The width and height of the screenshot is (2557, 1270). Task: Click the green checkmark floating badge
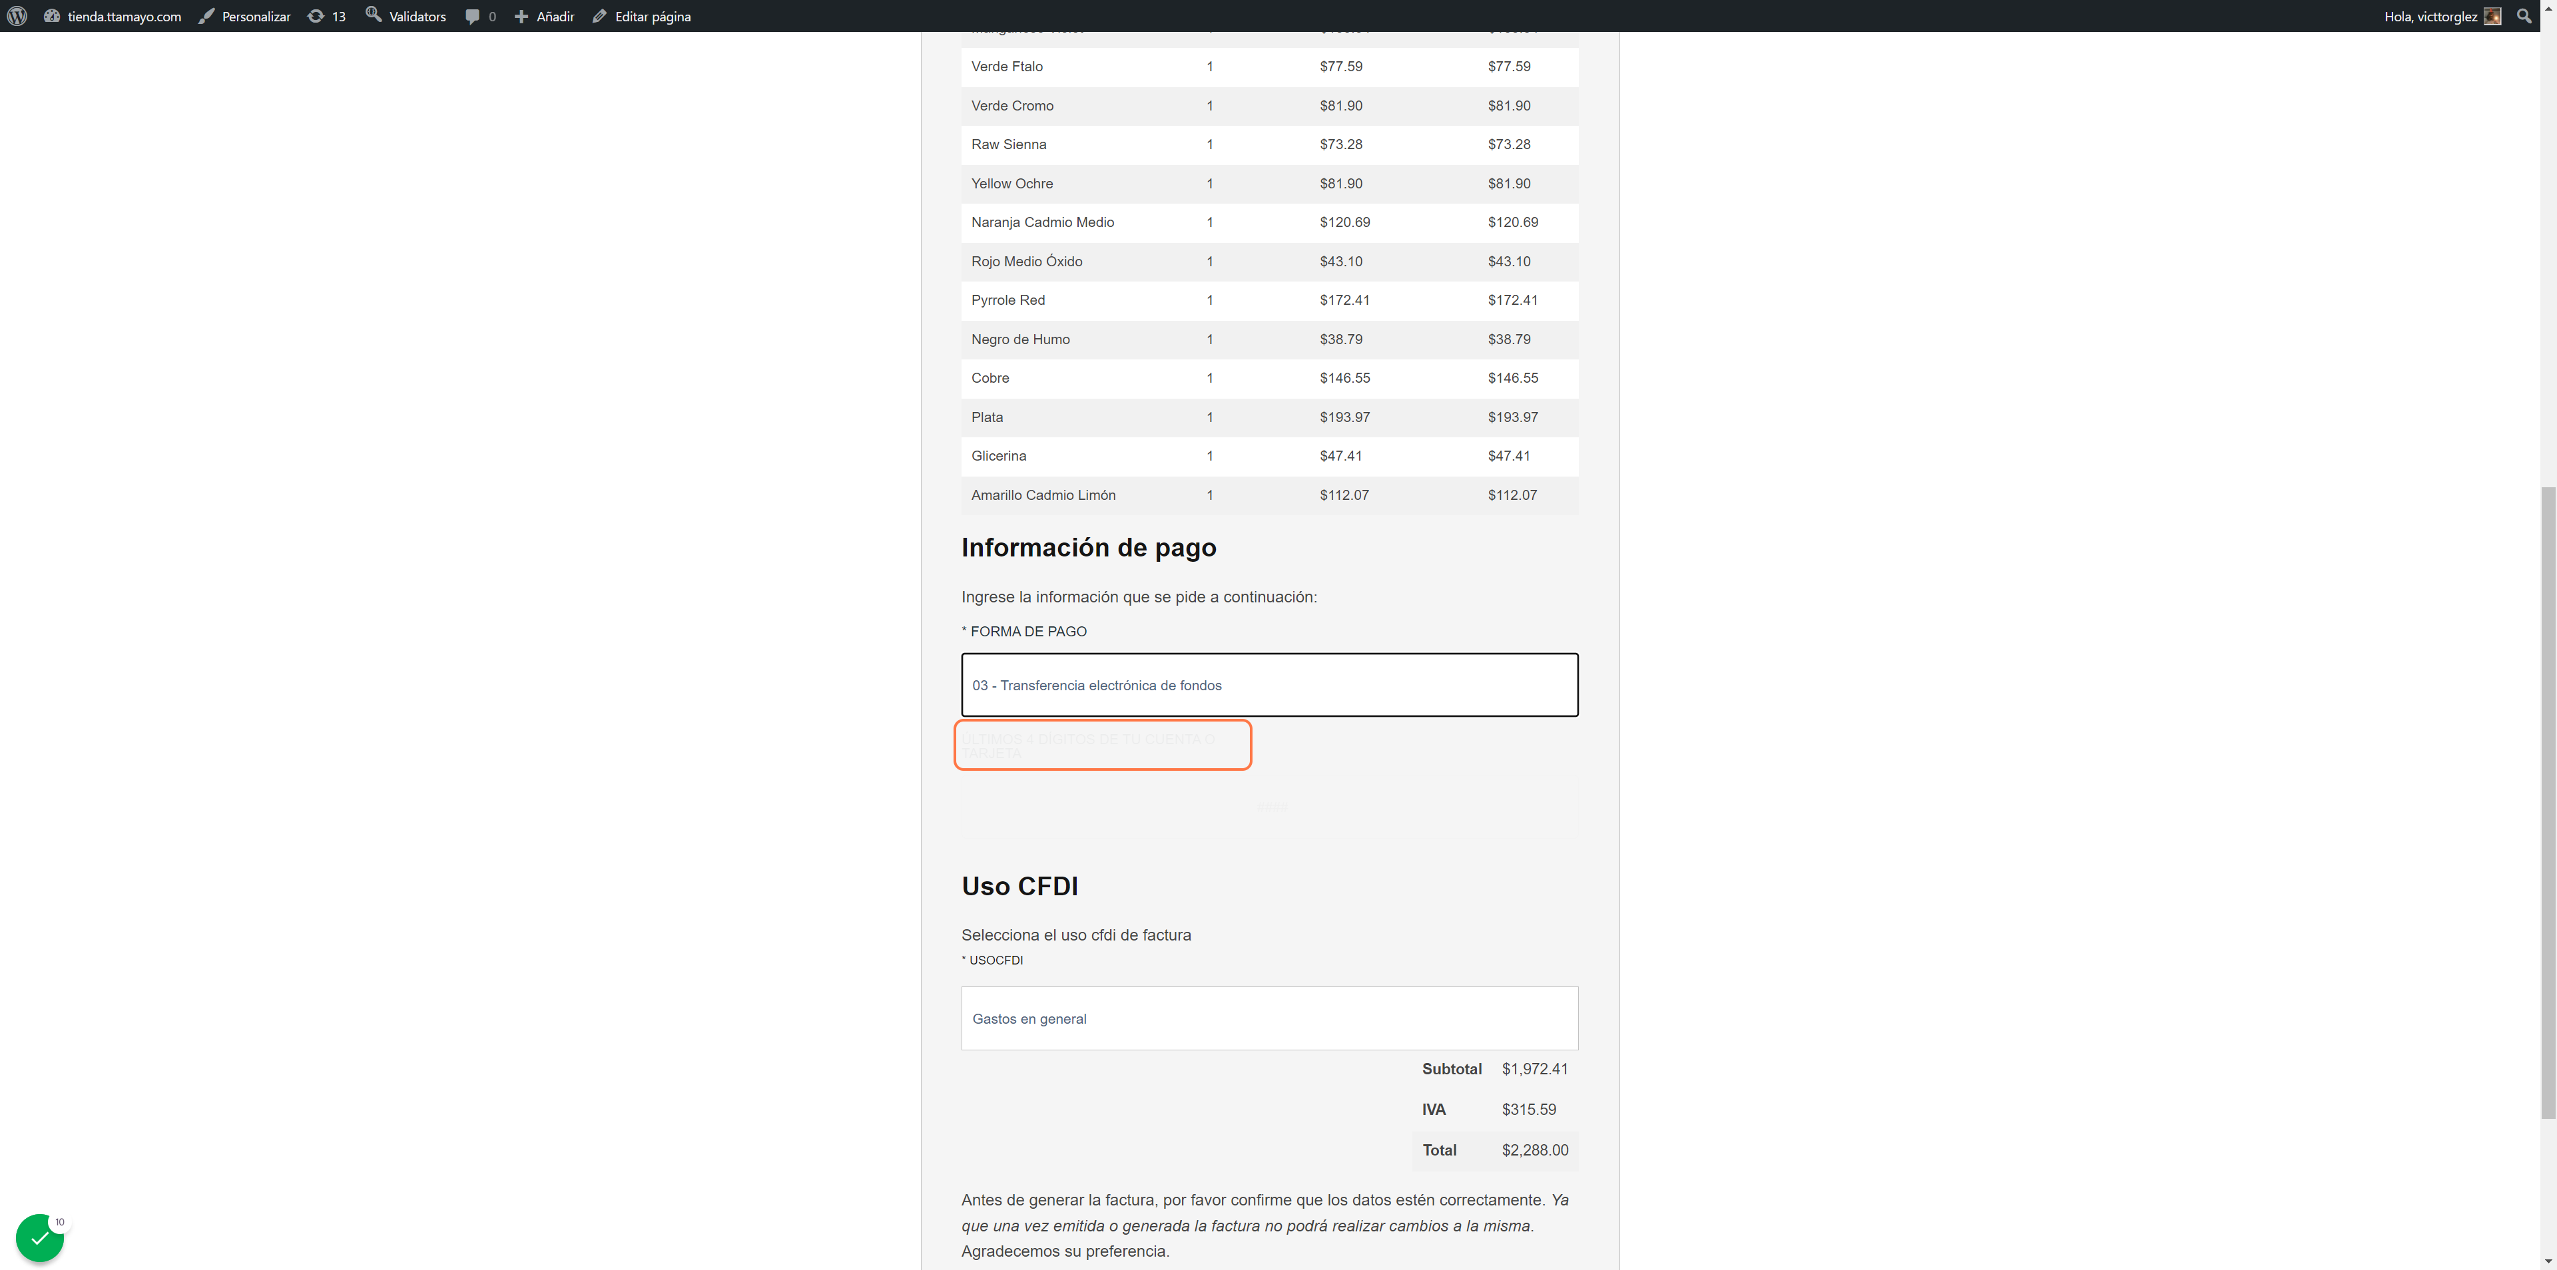click(x=40, y=1237)
